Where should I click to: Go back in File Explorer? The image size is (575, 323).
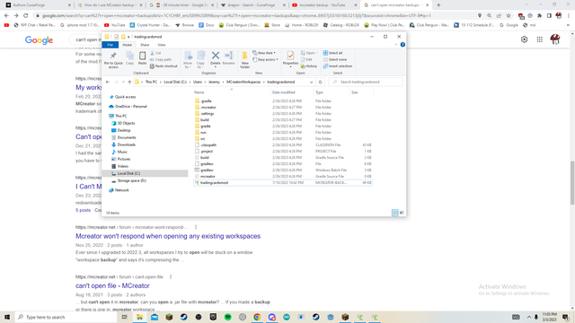pyautogui.click(x=108, y=82)
